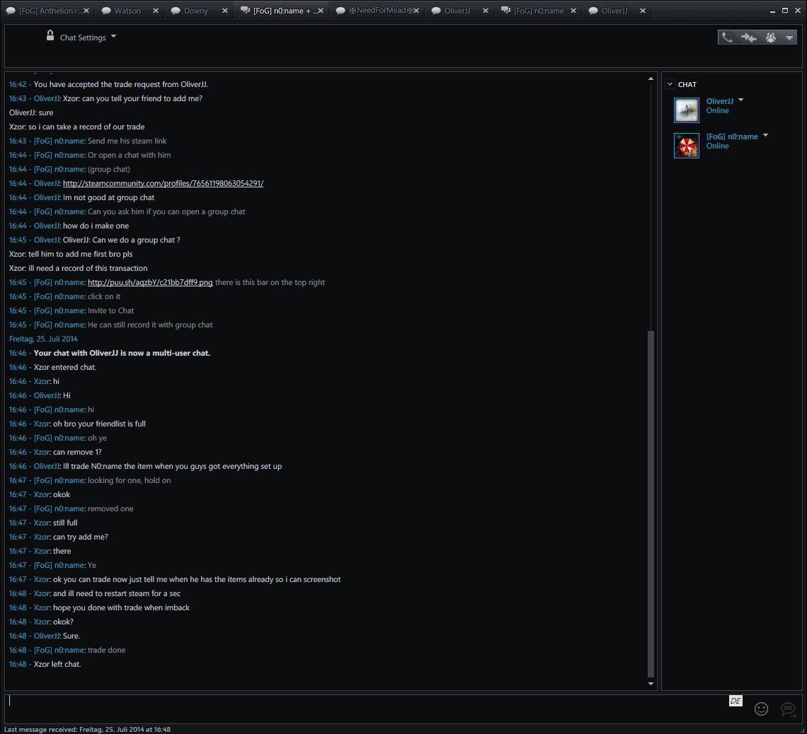Open more options arrow beside group icon

click(789, 37)
